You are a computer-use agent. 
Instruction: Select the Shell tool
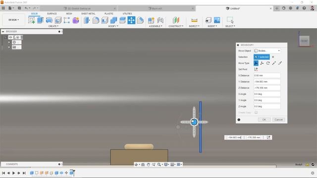coord(105,20)
